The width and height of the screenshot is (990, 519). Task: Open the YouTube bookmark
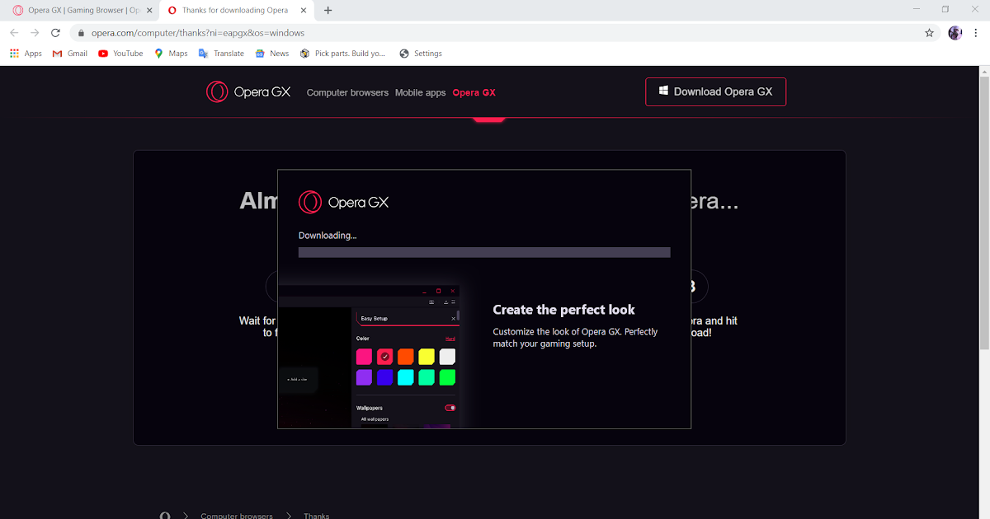[120, 54]
